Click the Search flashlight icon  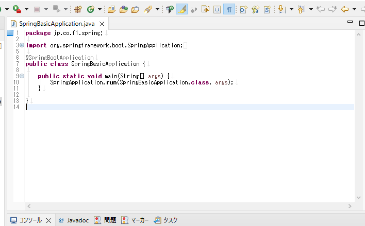[148, 9]
